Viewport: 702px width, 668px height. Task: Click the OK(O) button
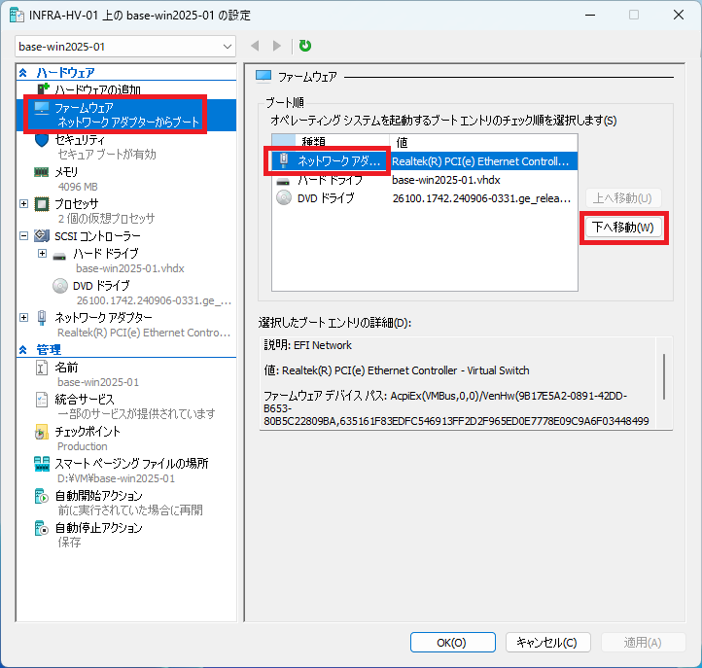point(453,643)
